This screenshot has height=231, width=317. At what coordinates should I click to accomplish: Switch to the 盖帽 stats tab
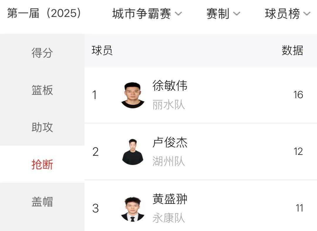(42, 201)
